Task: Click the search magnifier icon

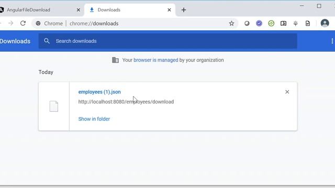Action: pyautogui.click(x=47, y=41)
